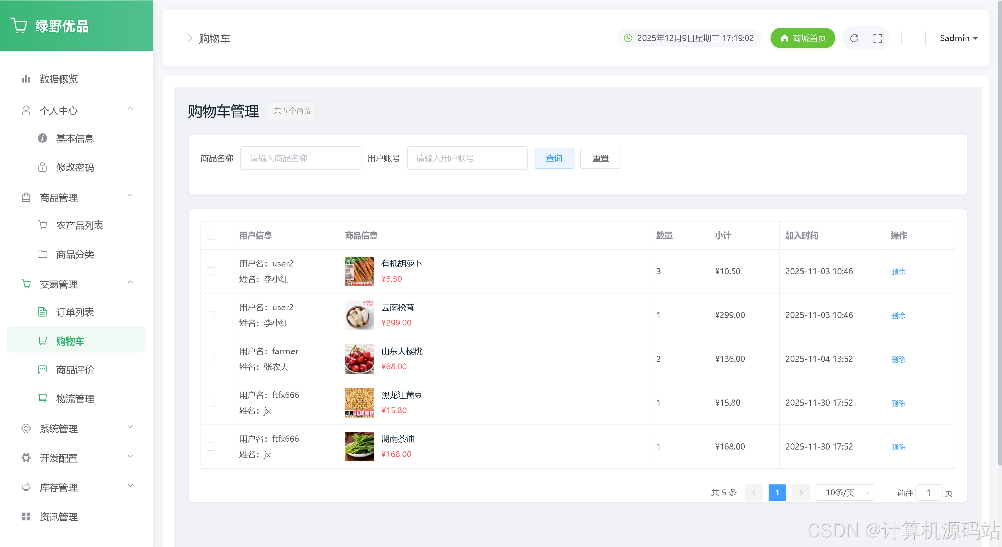Click the 查询 search button
1002x547 pixels.
(x=554, y=158)
